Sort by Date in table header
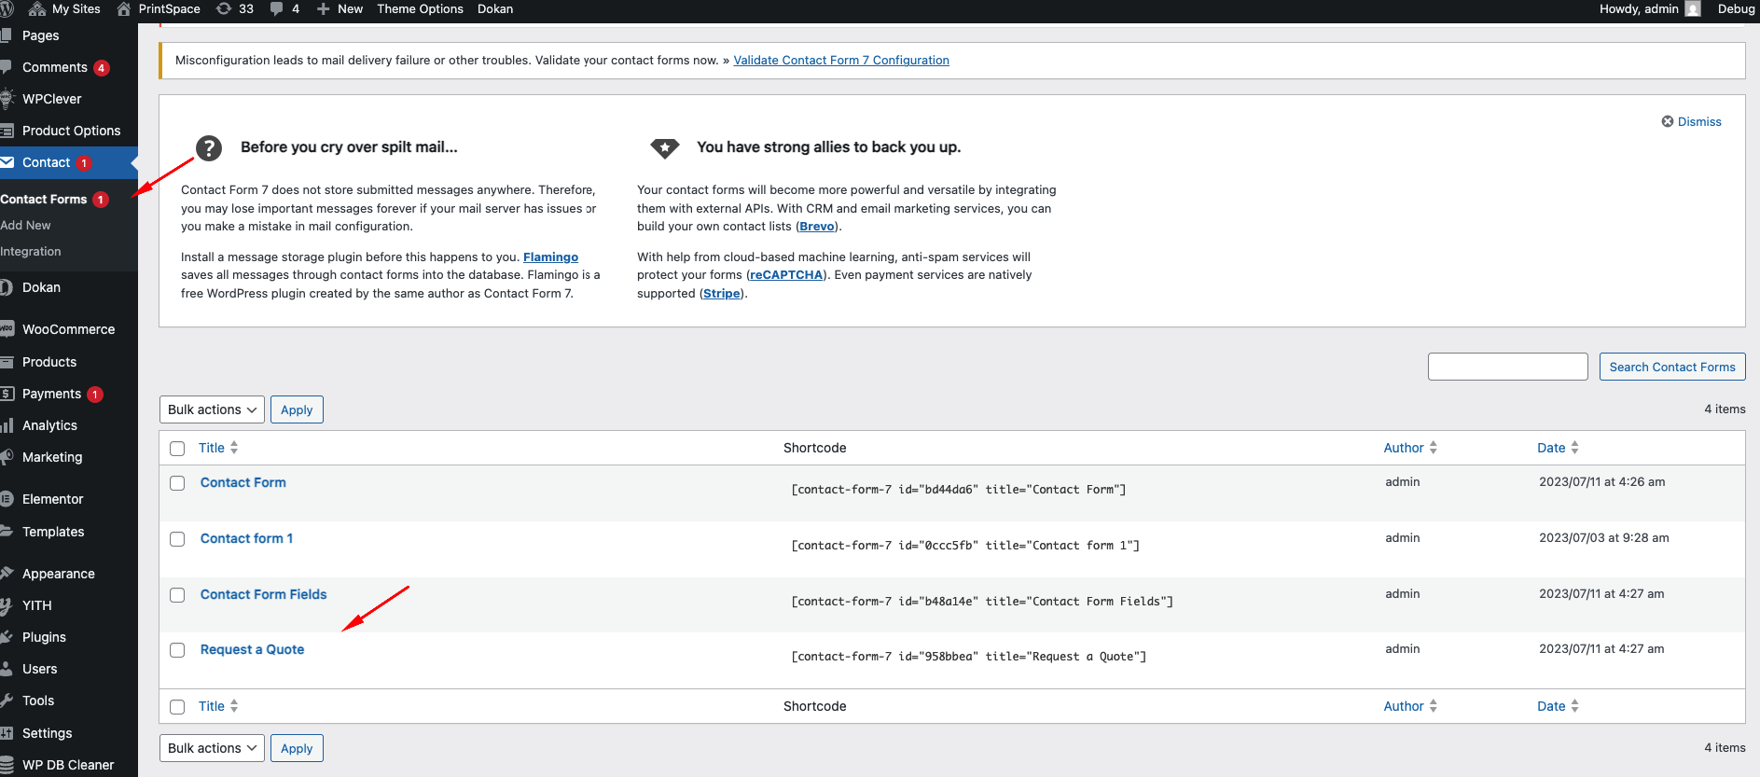Image resolution: width=1760 pixels, height=777 pixels. tap(1558, 448)
